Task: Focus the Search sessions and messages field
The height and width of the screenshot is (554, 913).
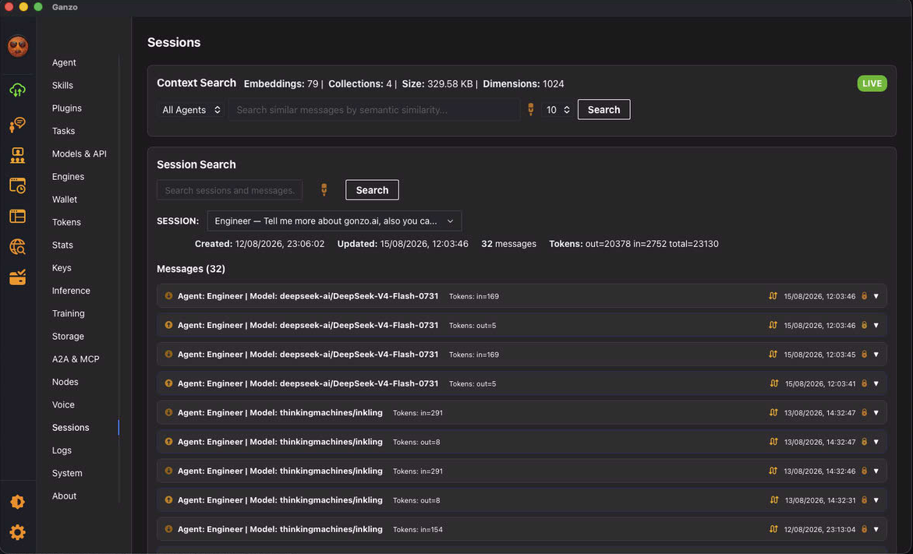Action: (x=229, y=189)
